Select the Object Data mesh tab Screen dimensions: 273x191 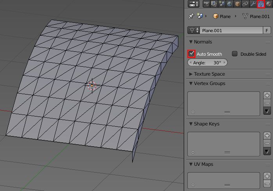point(260,4)
